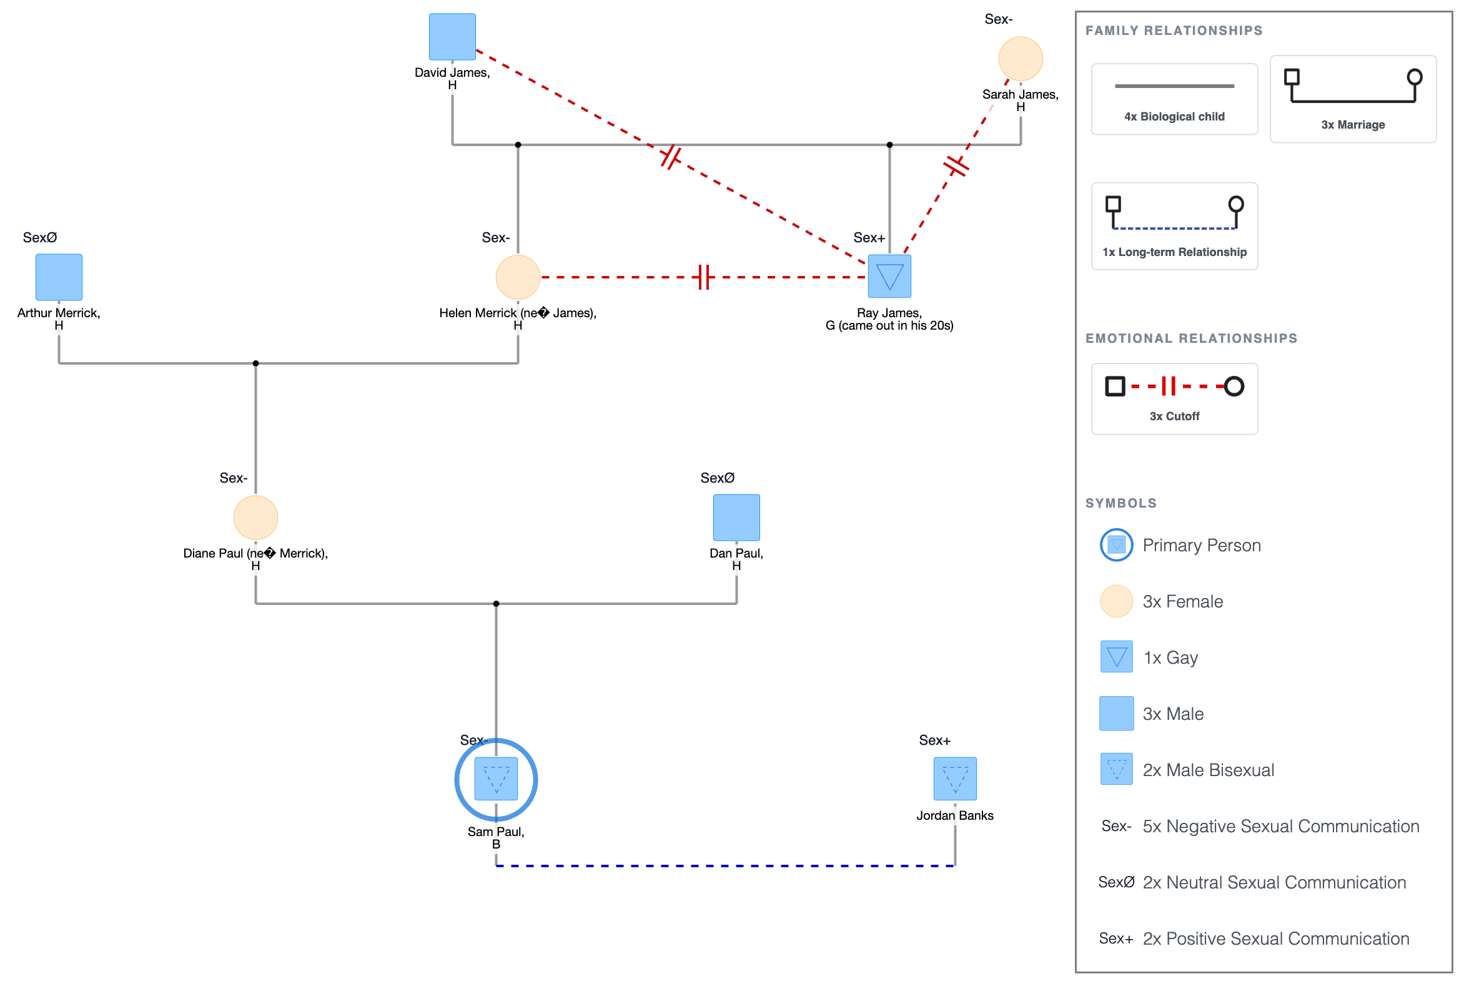The image size is (1464, 984).
Task: Click 'Sex+' label above Ray James
Action: (869, 237)
